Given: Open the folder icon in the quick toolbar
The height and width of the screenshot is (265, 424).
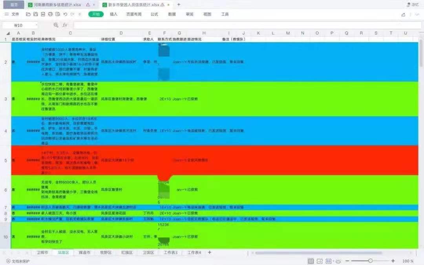Looking at the screenshot, I should [x=28, y=14].
